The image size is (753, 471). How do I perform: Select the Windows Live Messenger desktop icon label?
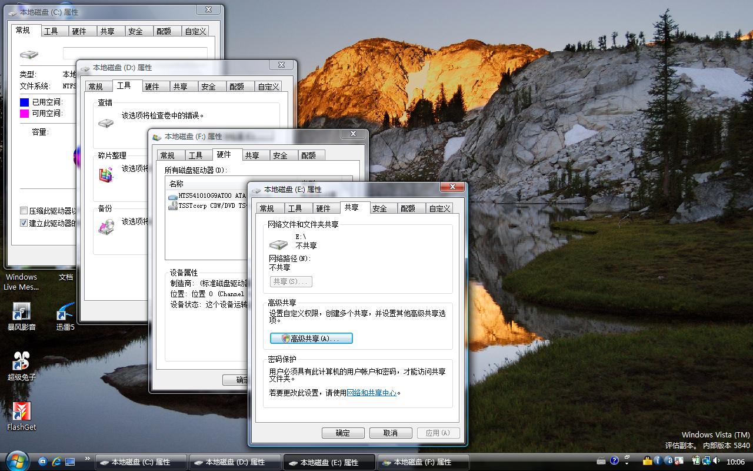point(21,282)
